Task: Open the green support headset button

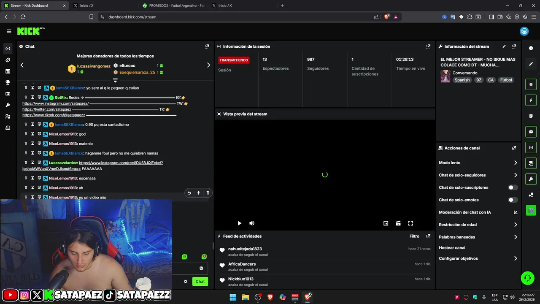Action: pyautogui.click(x=527, y=278)
